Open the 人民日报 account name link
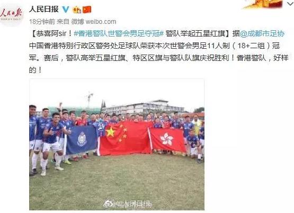 point(44,9)
